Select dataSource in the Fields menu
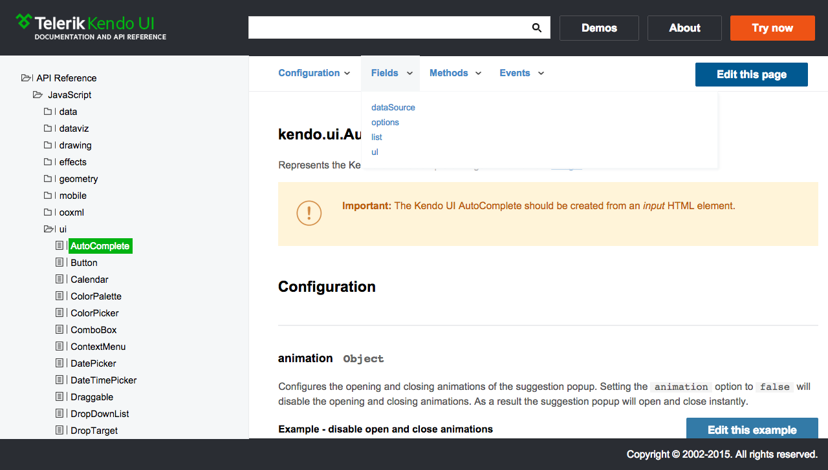The image size is (828, 470). tap(393, 108)
